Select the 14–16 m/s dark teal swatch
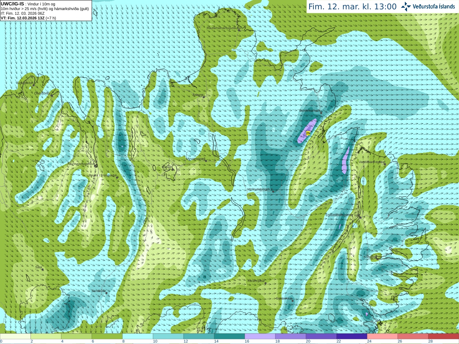Screen dimensions: 459x344 click(x=229, y=336)
